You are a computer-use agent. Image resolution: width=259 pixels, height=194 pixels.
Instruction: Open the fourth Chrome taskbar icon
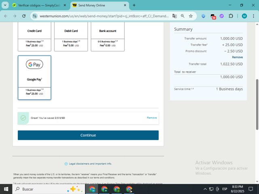[129, 189]
